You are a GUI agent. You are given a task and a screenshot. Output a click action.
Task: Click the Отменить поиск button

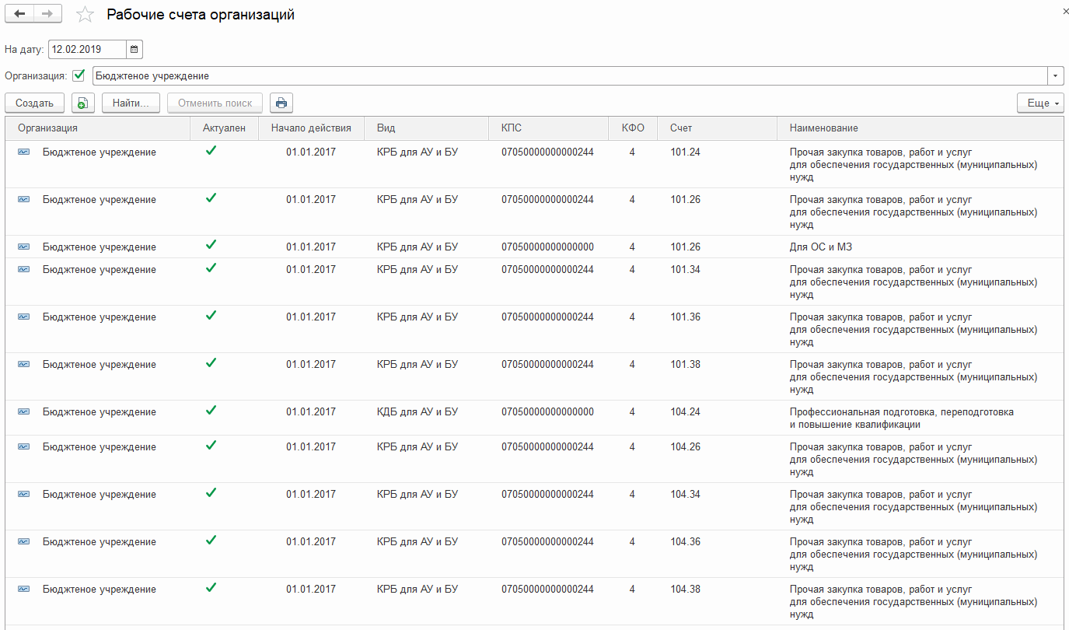[x=215, y=103]
